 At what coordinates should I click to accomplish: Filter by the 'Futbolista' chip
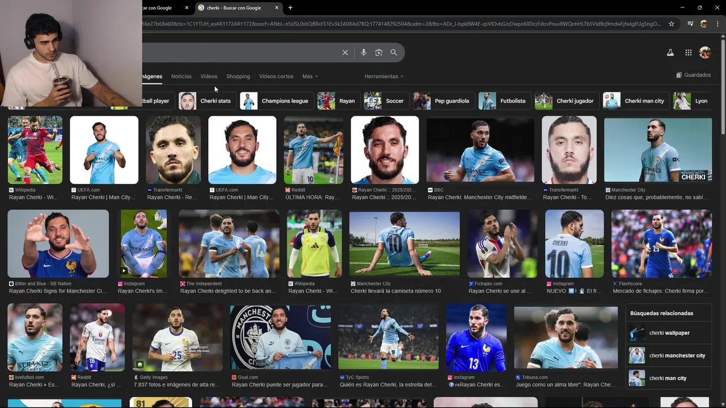(504, 101)
